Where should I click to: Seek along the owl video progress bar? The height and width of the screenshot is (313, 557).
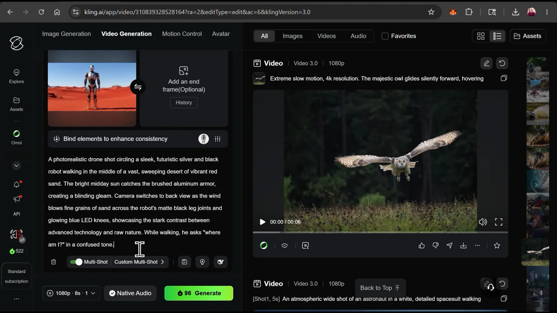click(381, 232)
